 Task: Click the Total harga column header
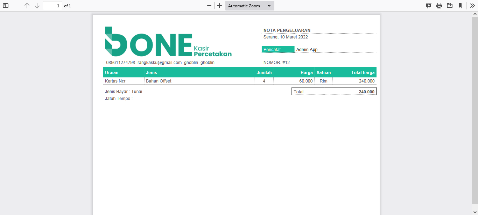pyautogui.click(x=354, y=72)
